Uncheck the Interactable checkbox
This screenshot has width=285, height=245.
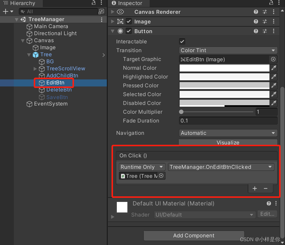182,41
